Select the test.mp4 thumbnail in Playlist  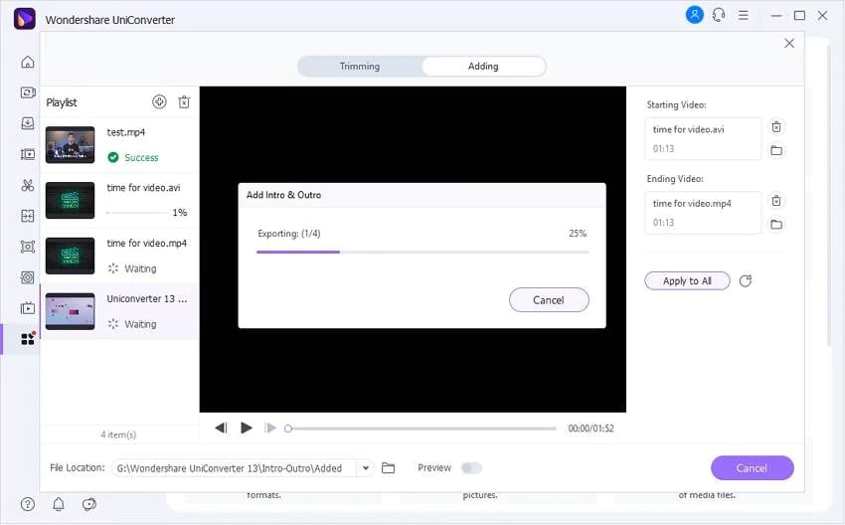point(70,145)
